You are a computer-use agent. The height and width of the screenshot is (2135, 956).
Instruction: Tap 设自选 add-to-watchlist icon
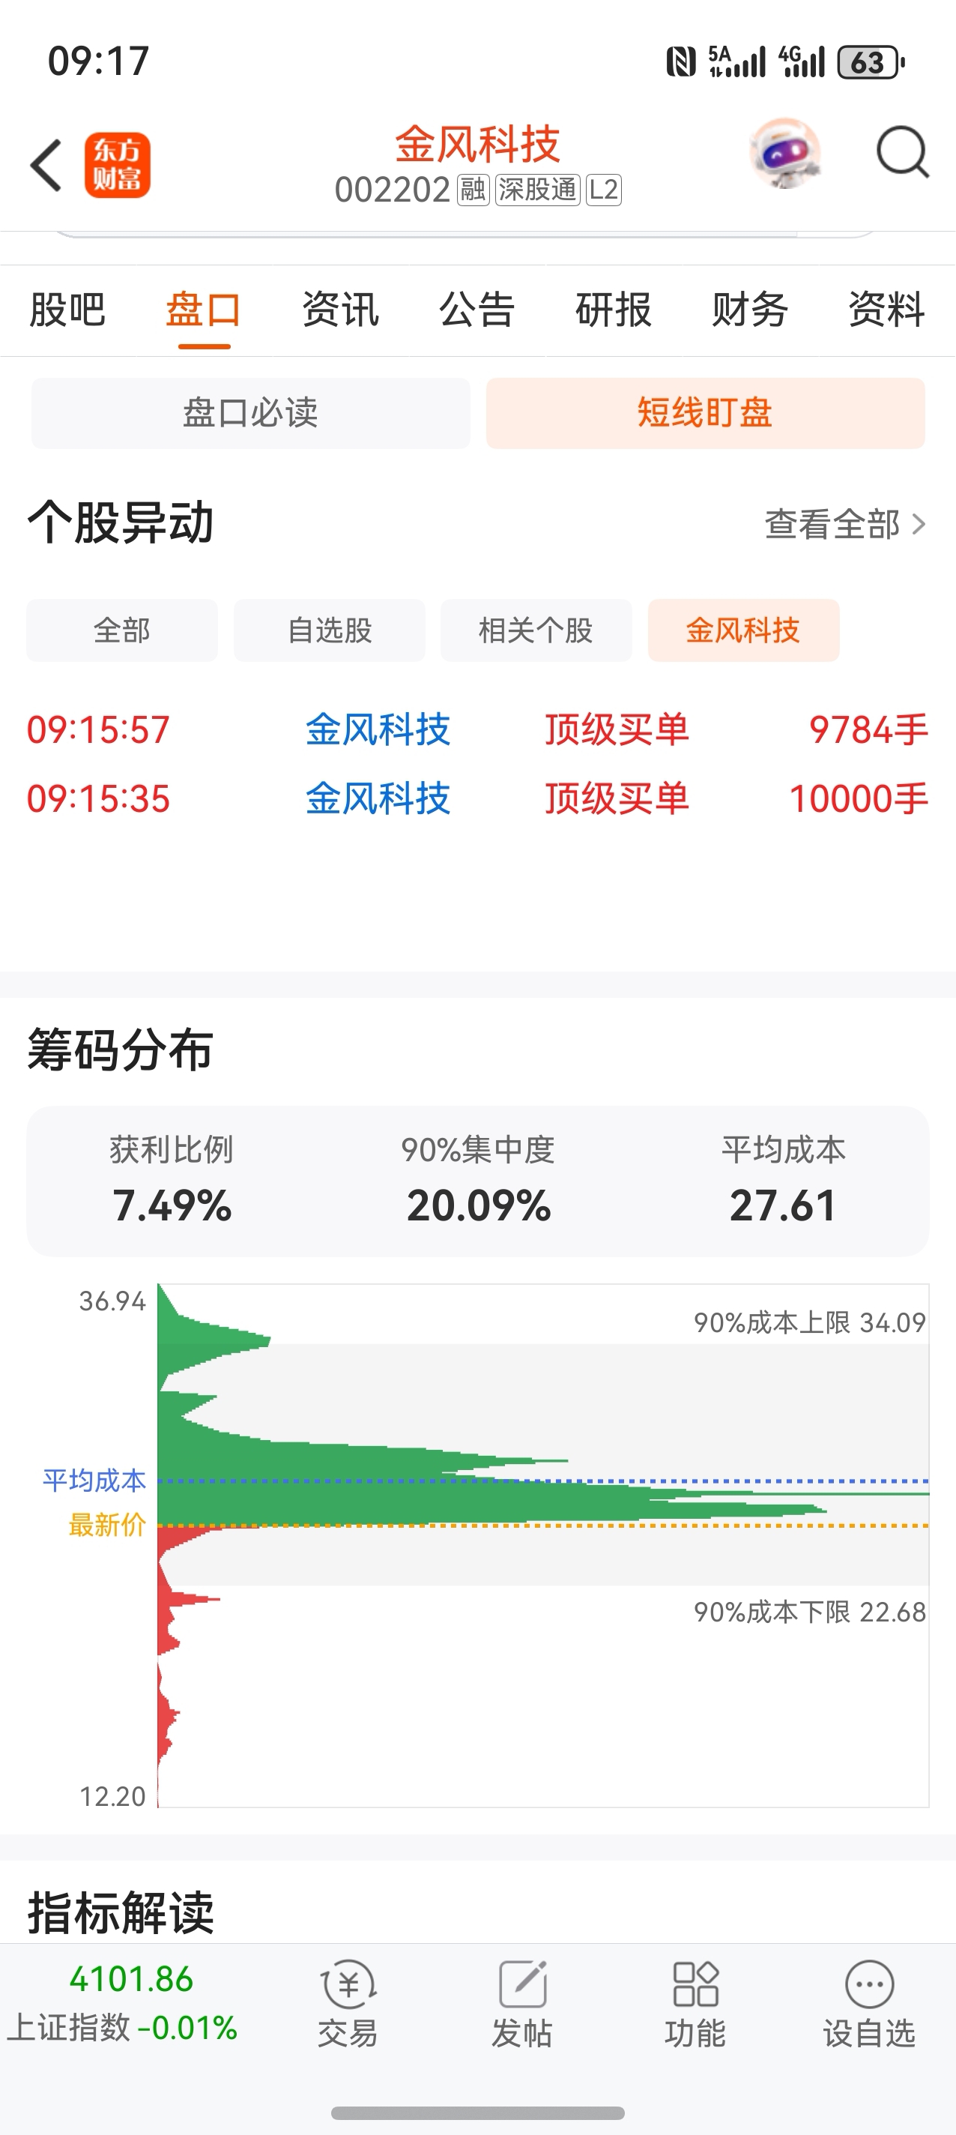pyautogui.click(x=869, y=2004)
